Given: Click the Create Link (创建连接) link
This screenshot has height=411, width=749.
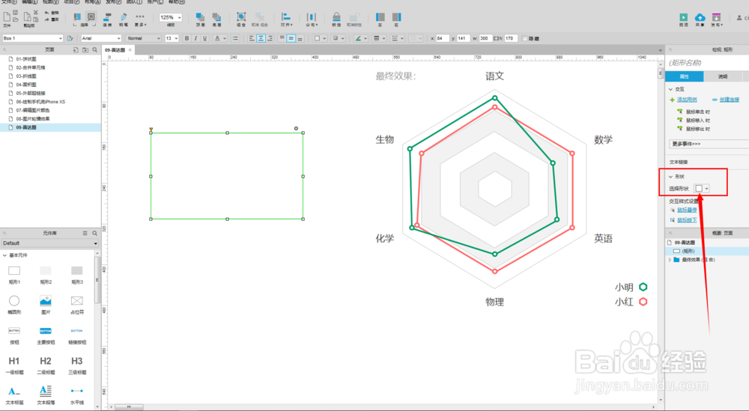Looking at the screenshot, I should [x=729, y=100].
